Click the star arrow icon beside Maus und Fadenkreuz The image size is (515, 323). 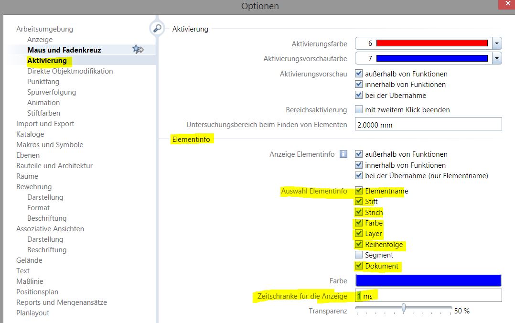coord(138,49)
